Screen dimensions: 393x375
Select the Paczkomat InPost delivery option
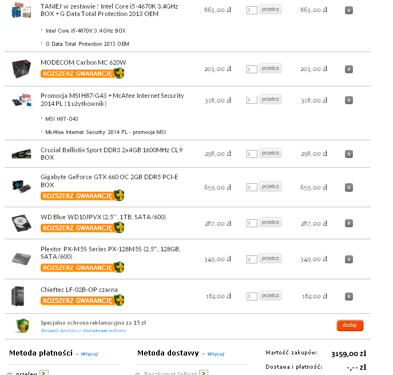coord(138,374)
